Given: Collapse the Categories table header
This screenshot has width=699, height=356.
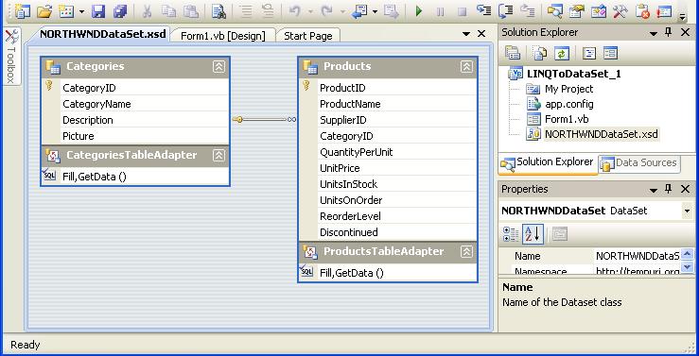Looking at the screenshot, I should [x=218, y=67].
